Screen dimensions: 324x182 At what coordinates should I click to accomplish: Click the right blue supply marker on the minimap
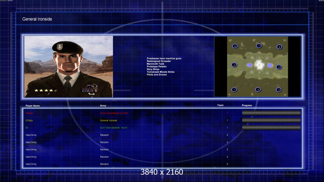pyautogui.click(x=270, y=65)
